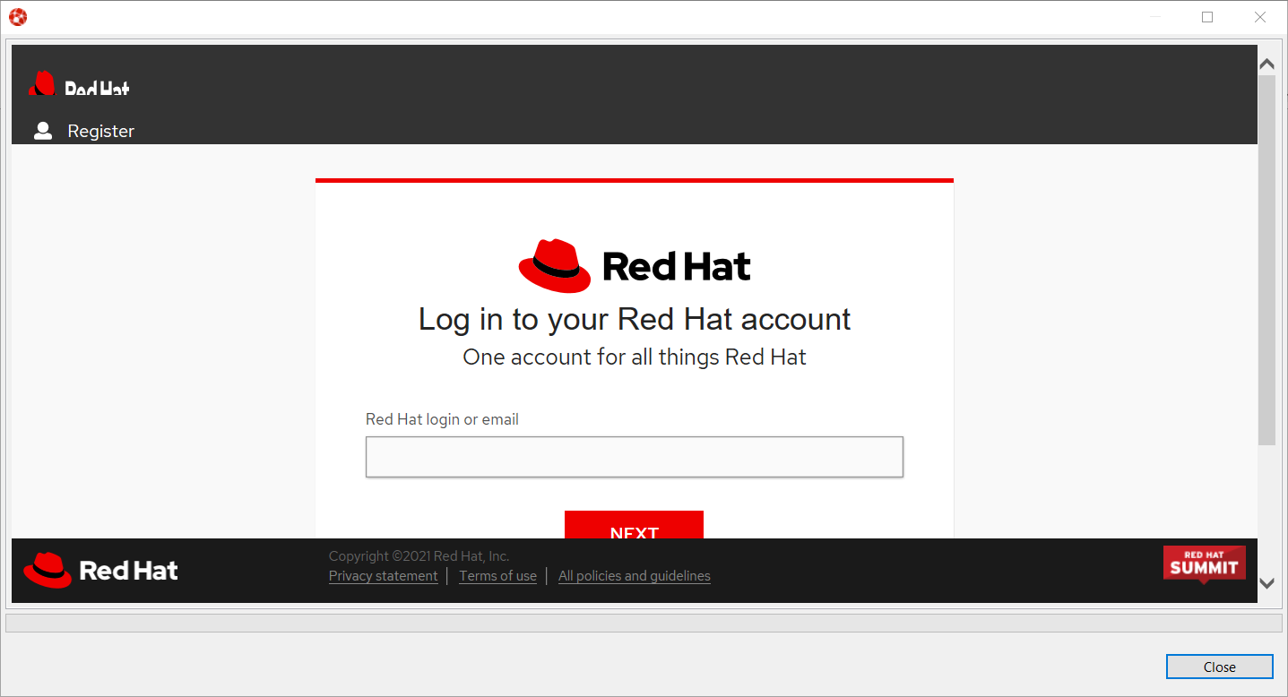The image size is (1288, 697).
Task: Open the Terms of use link
Action: click(x=498, y=576)
